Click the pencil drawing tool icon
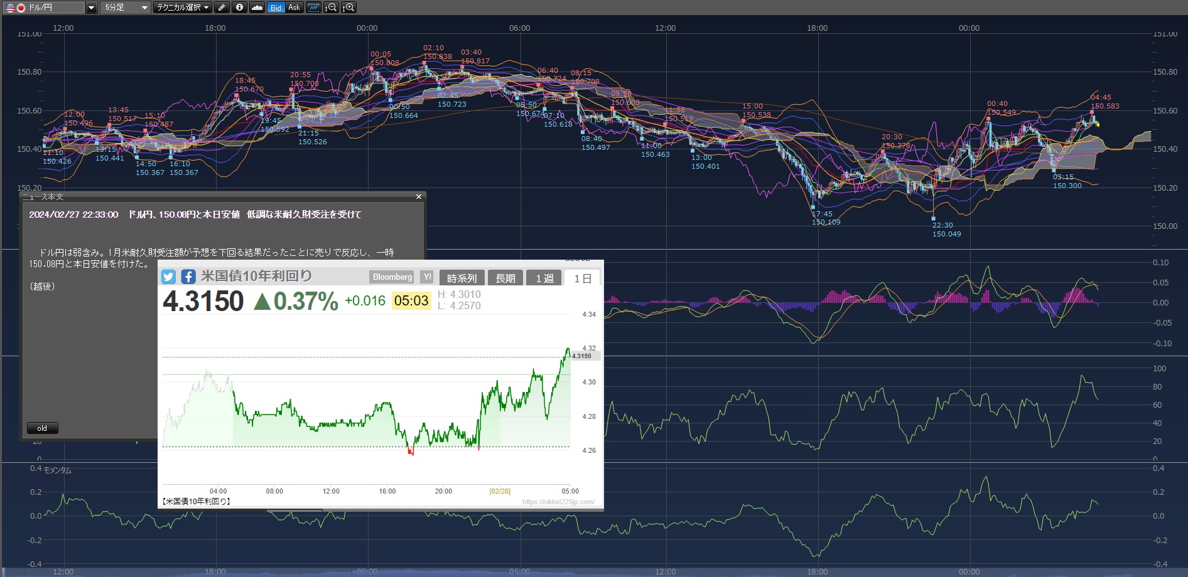The width and height of the screenshot is (1188, 577). click(x=222, y=8)
